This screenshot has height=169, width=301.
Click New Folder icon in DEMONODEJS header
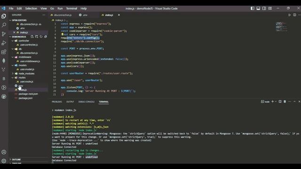37,37
